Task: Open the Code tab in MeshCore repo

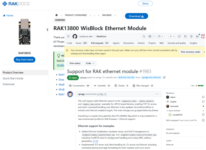Action: coord(69,43)
